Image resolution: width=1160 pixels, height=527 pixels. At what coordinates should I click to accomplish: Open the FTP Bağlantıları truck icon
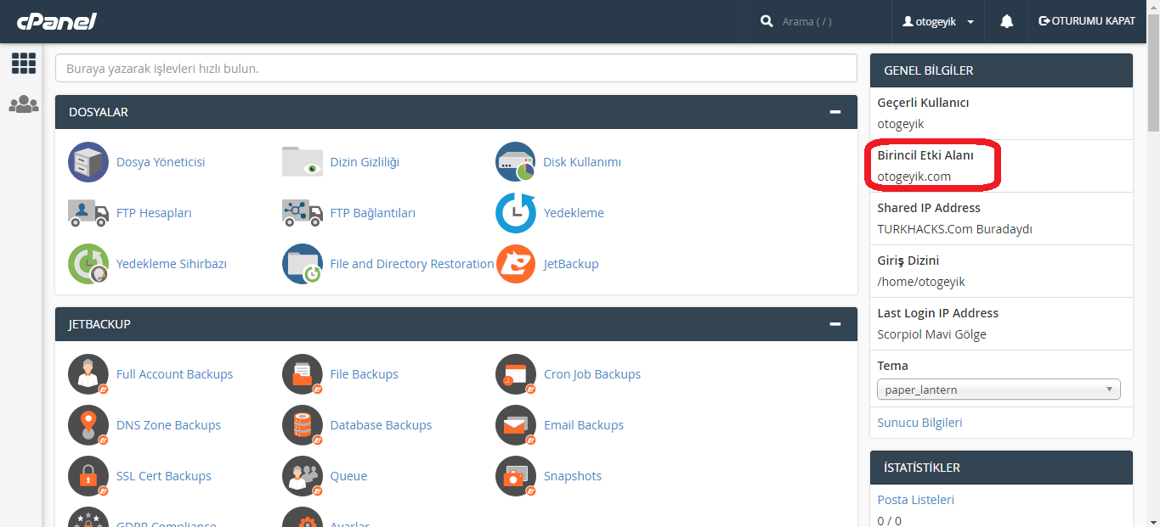[x=303, y=213]
